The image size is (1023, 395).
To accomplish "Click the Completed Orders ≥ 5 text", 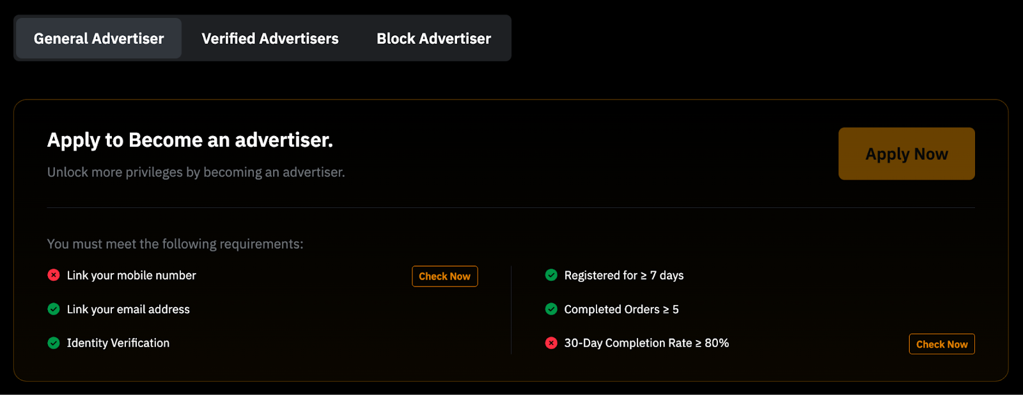I will coord(621,309).
